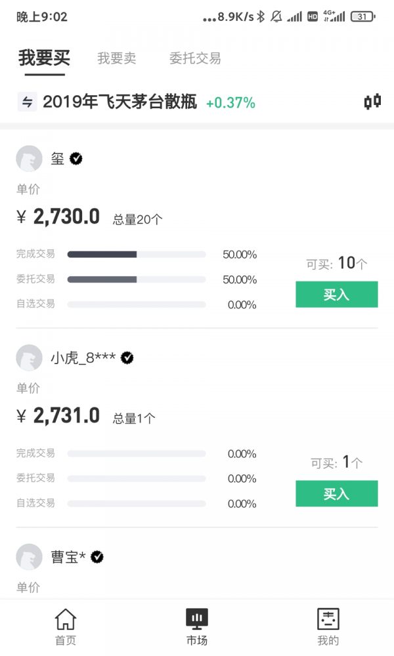Tap 买入 button under 小虎_8***
Screen dimensions: 394x656
click(336, 493)
